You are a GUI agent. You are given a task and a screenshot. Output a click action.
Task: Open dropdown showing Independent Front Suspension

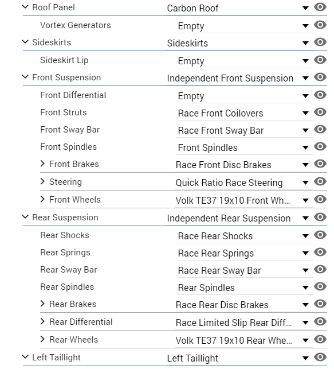pos(239,79)
